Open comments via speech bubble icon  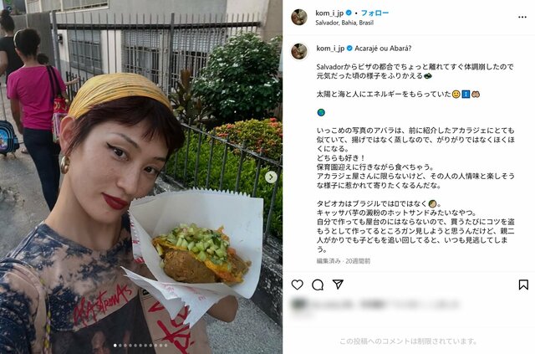(x=318, y=285)
